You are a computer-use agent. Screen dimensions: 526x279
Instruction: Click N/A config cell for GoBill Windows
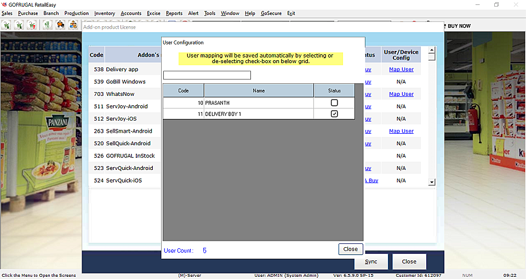coord(401,82)
